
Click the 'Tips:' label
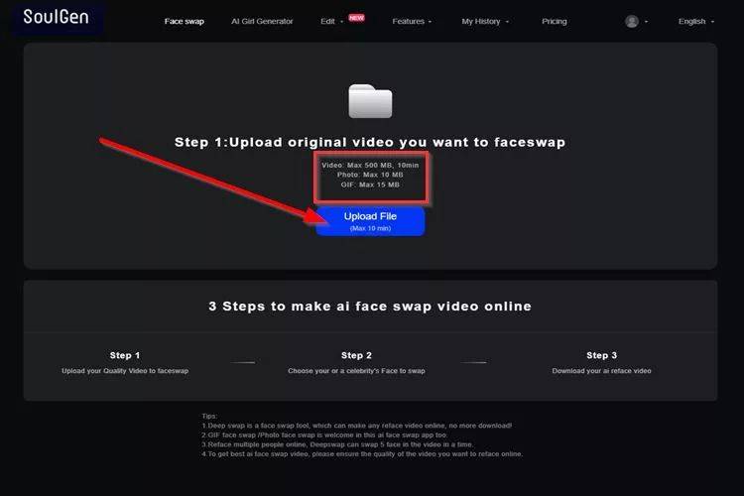[x=209, y=416]
